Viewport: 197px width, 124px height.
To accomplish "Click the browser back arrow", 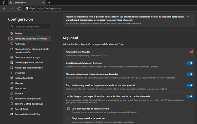I will tap(5, 8).
